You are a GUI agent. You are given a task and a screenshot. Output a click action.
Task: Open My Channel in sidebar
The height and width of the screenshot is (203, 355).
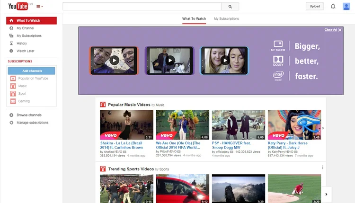[x=26, y=28]
